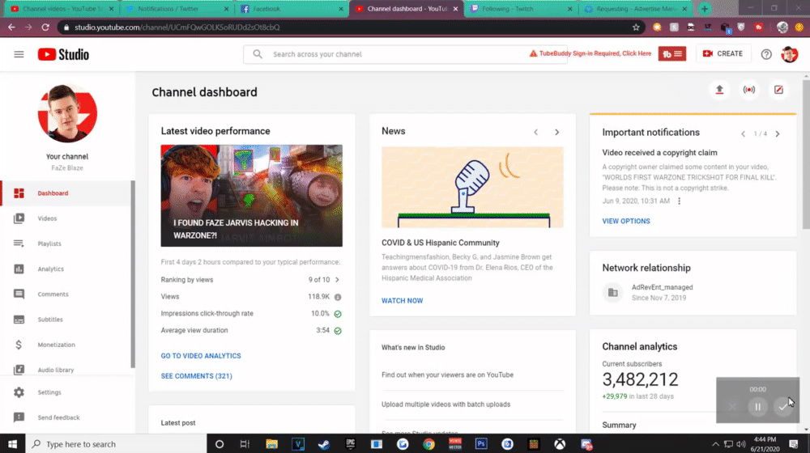Open SEE COMMENTS (321) link
The width and height of the screenshot is (810, 453).
(x=196, y=376)
